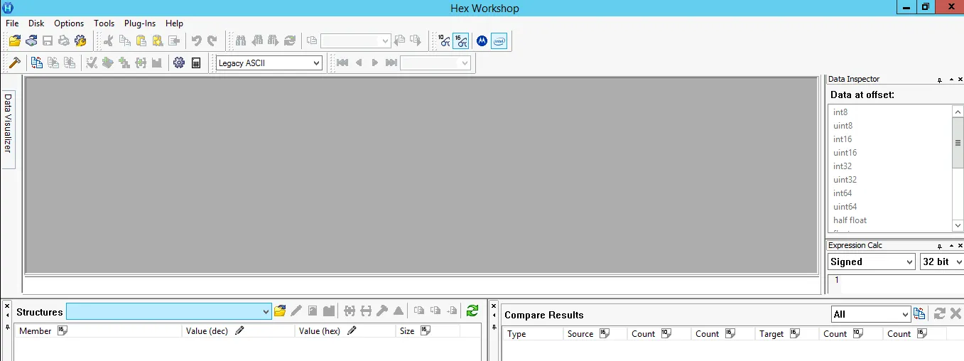Open the Compare Results All filter dropdown
Screen dimensions: 964x361
pos(871,314)
